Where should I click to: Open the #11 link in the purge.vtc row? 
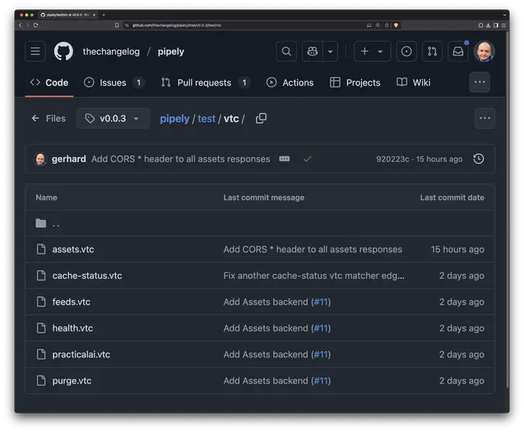(321, 381)
